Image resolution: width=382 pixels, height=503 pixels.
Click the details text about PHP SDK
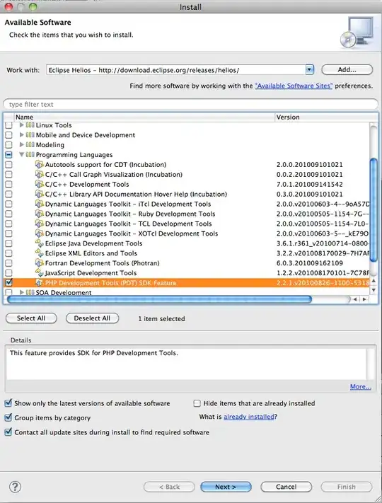tap(93, 353)
